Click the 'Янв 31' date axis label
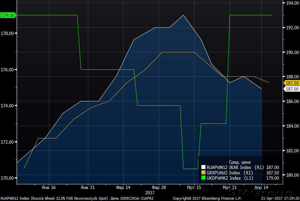This screenshot has height=201, width=300. point(88,187)
